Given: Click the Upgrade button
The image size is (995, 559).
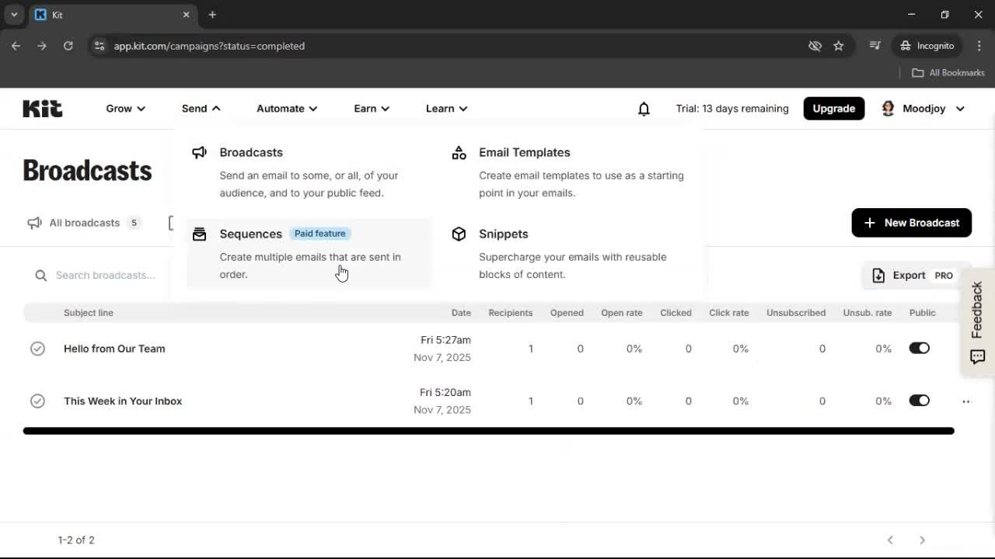Looking at the screenshot, I should (833, 108).
